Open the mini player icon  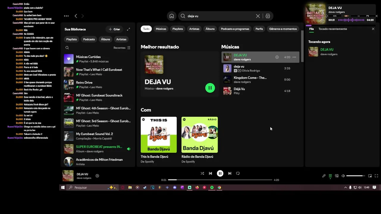370,176
